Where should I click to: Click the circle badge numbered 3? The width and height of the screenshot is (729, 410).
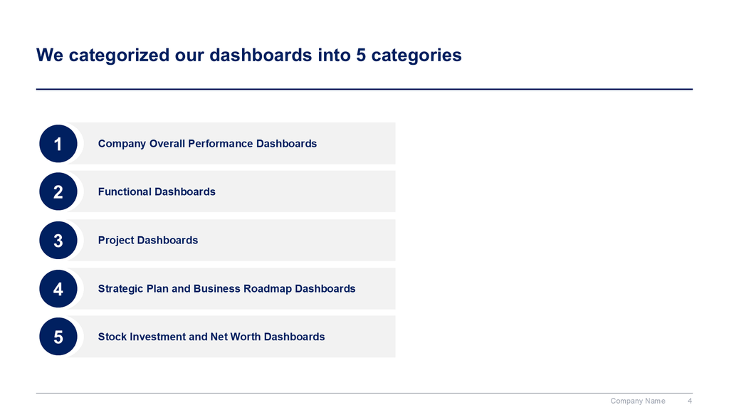coord(58,241)
